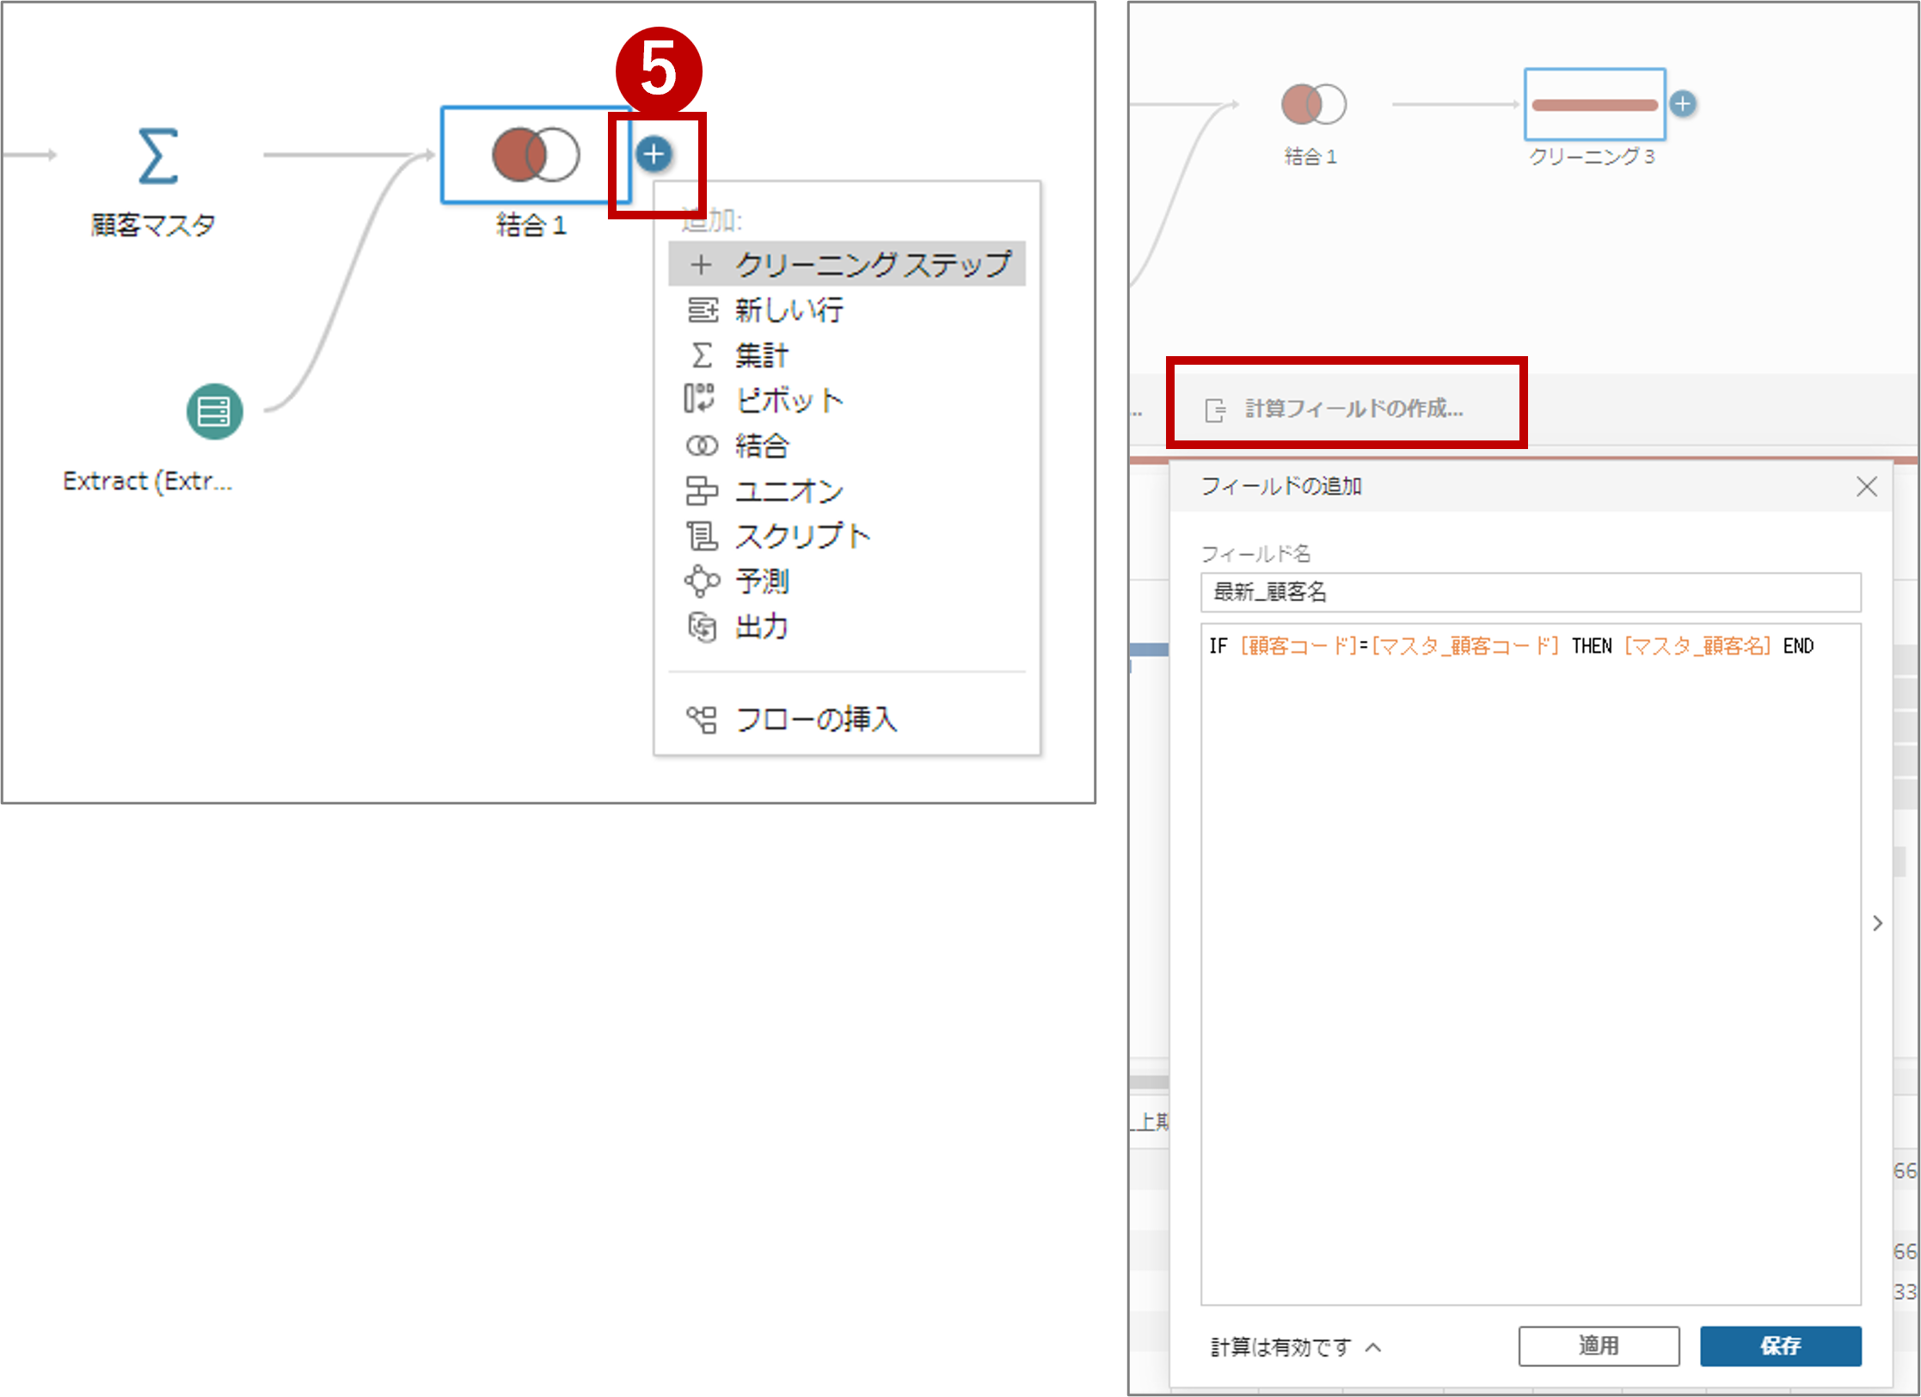Close the フィールドの追加 dialog

1866,487
